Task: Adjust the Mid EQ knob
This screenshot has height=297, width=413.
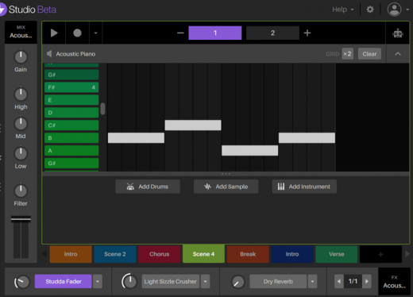Action: (21, 124)
